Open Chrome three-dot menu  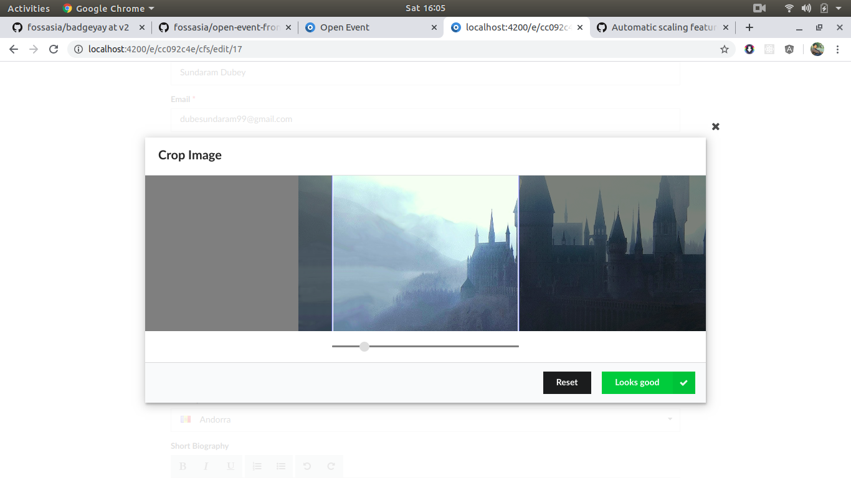837,49
